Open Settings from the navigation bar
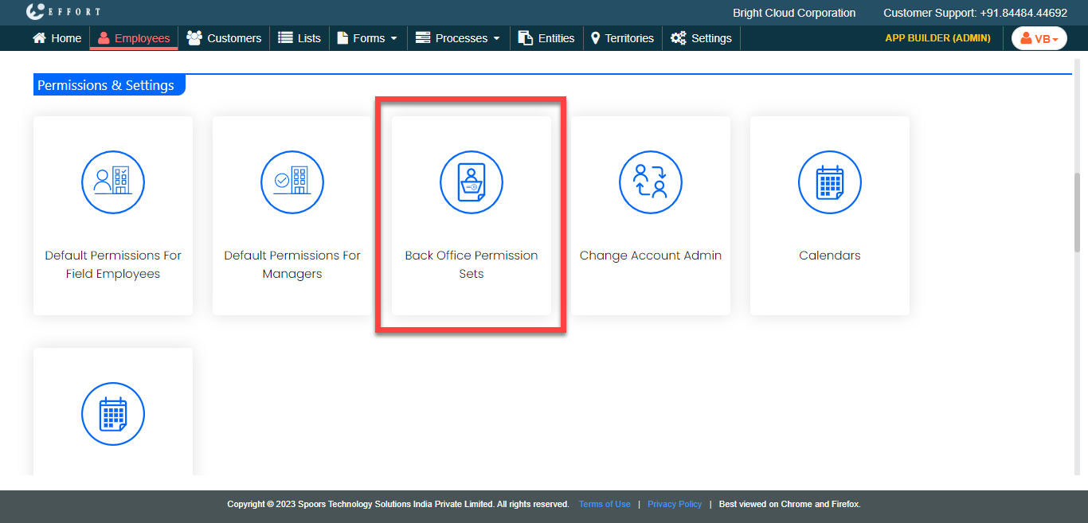The image size is (1088, 523). point(701,38)
